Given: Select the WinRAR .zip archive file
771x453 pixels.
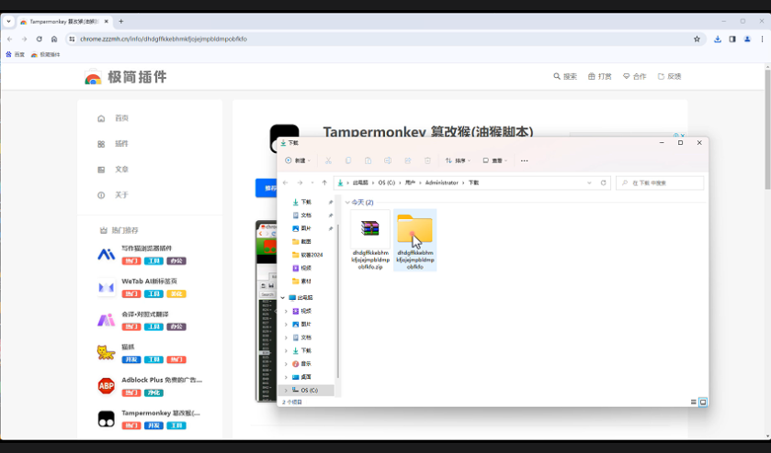Looking at the screenshot, I should pos(370,240).
